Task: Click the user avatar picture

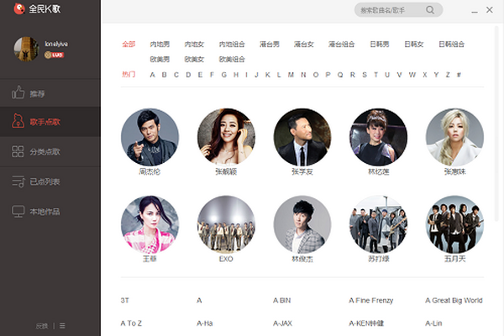Action: click(x=27, y=49)
